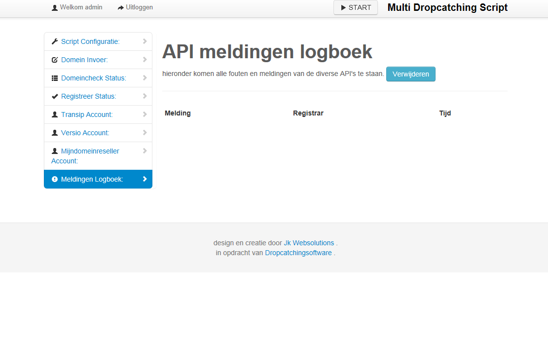Click the checkmark icon beside Registreer Status
Screen dimensions: 548x342
[x=55, y=96]
